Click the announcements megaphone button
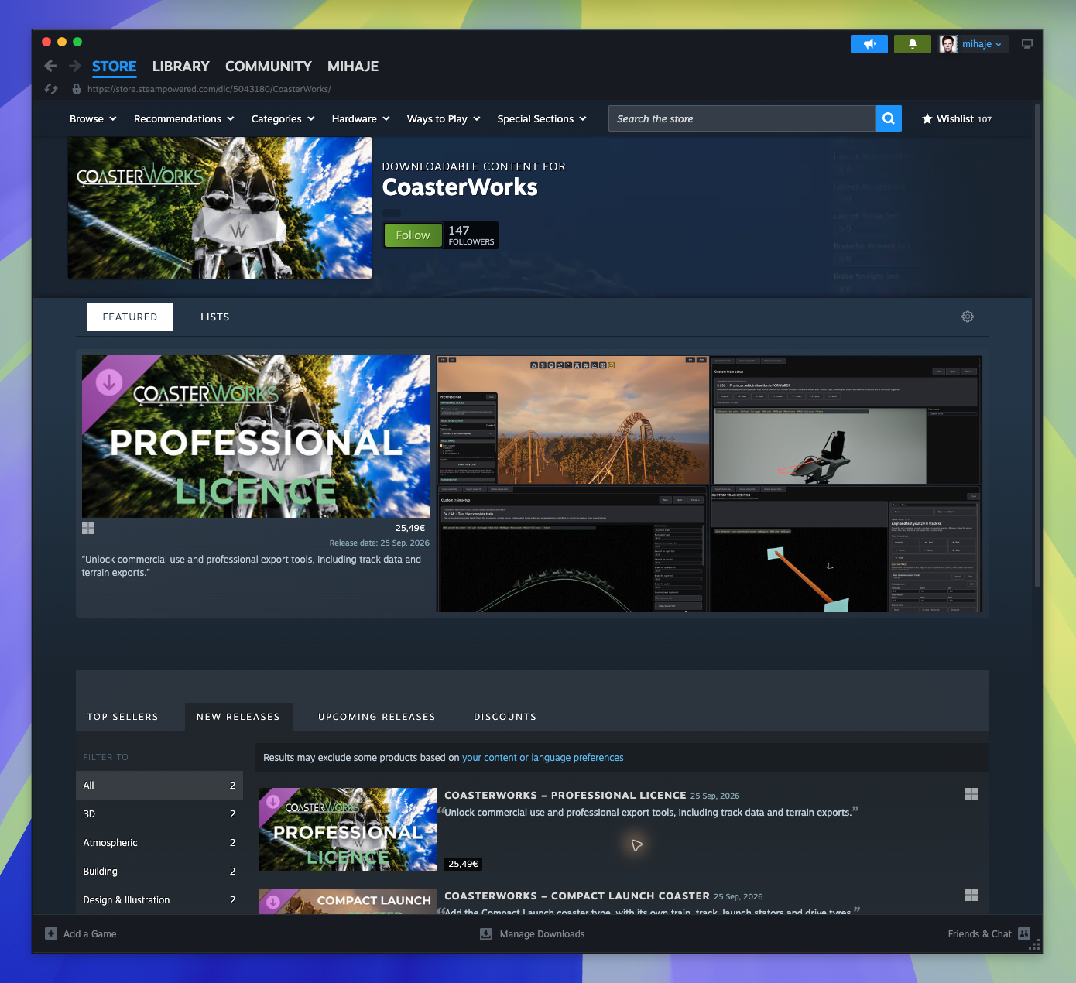1076x983 pixels. [x=869, y=44]
